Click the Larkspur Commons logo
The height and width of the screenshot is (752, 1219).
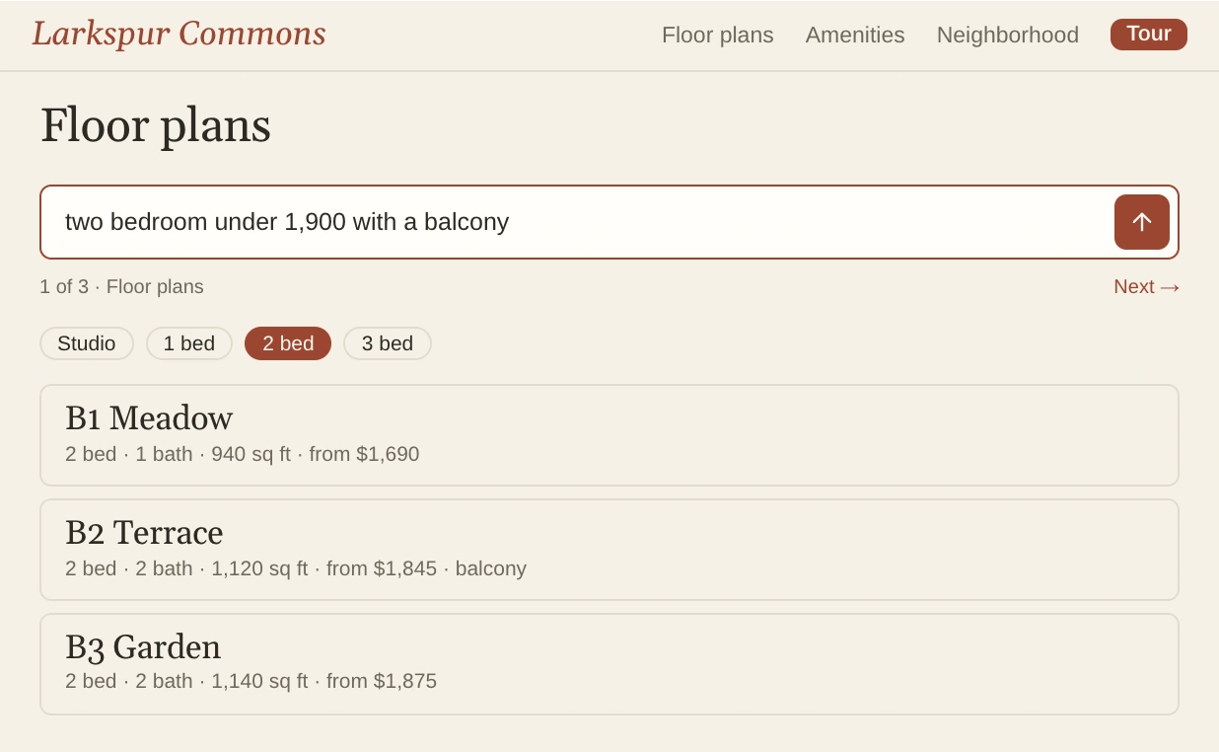pos(179,34)
